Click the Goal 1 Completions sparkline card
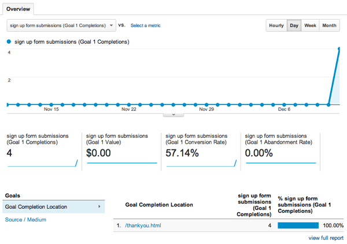Viewport: 347px width, 244px height. pyautogui.click(x=42, y=151)
